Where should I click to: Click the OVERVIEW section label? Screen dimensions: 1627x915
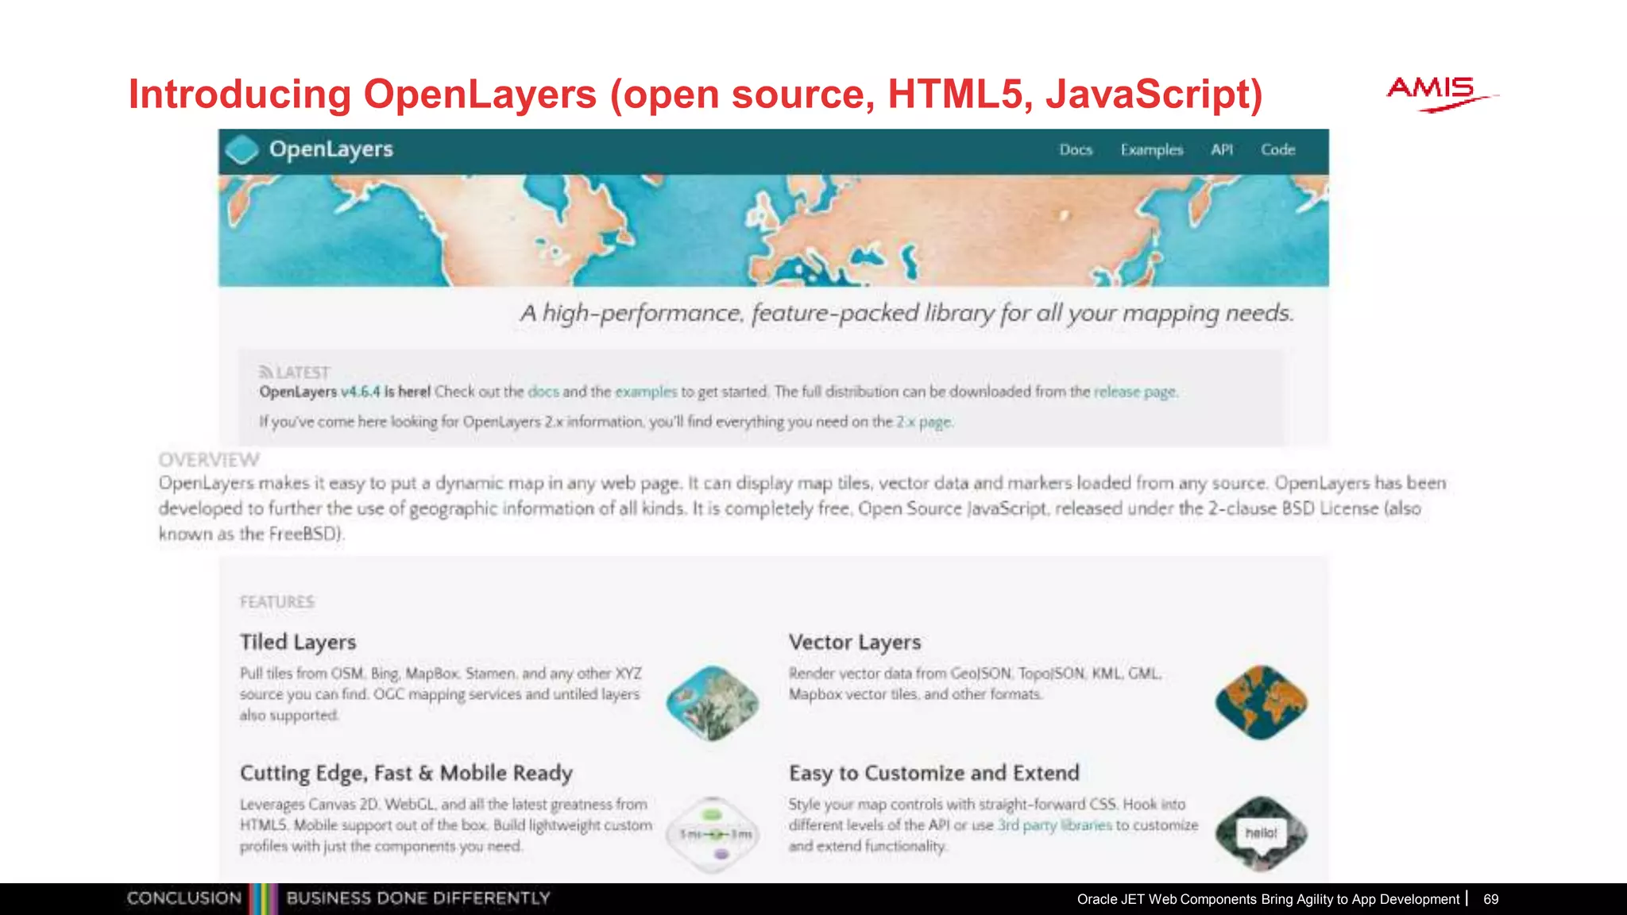click(x=209, y=460)
